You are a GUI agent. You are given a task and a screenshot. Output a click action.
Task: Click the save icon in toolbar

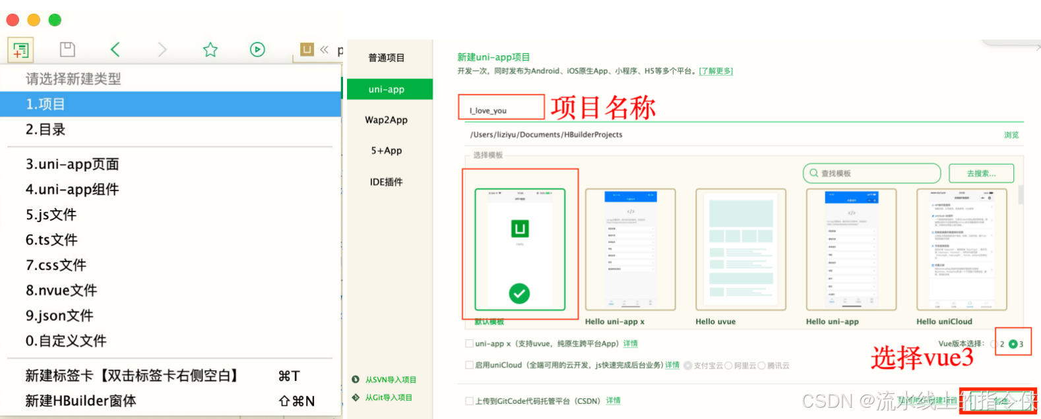[67, 49]
